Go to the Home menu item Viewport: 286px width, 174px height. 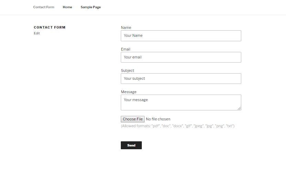[x=67, y=7]
